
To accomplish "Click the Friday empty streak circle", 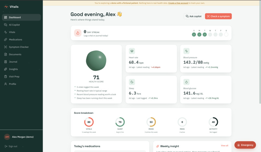I will click(221, 34).
